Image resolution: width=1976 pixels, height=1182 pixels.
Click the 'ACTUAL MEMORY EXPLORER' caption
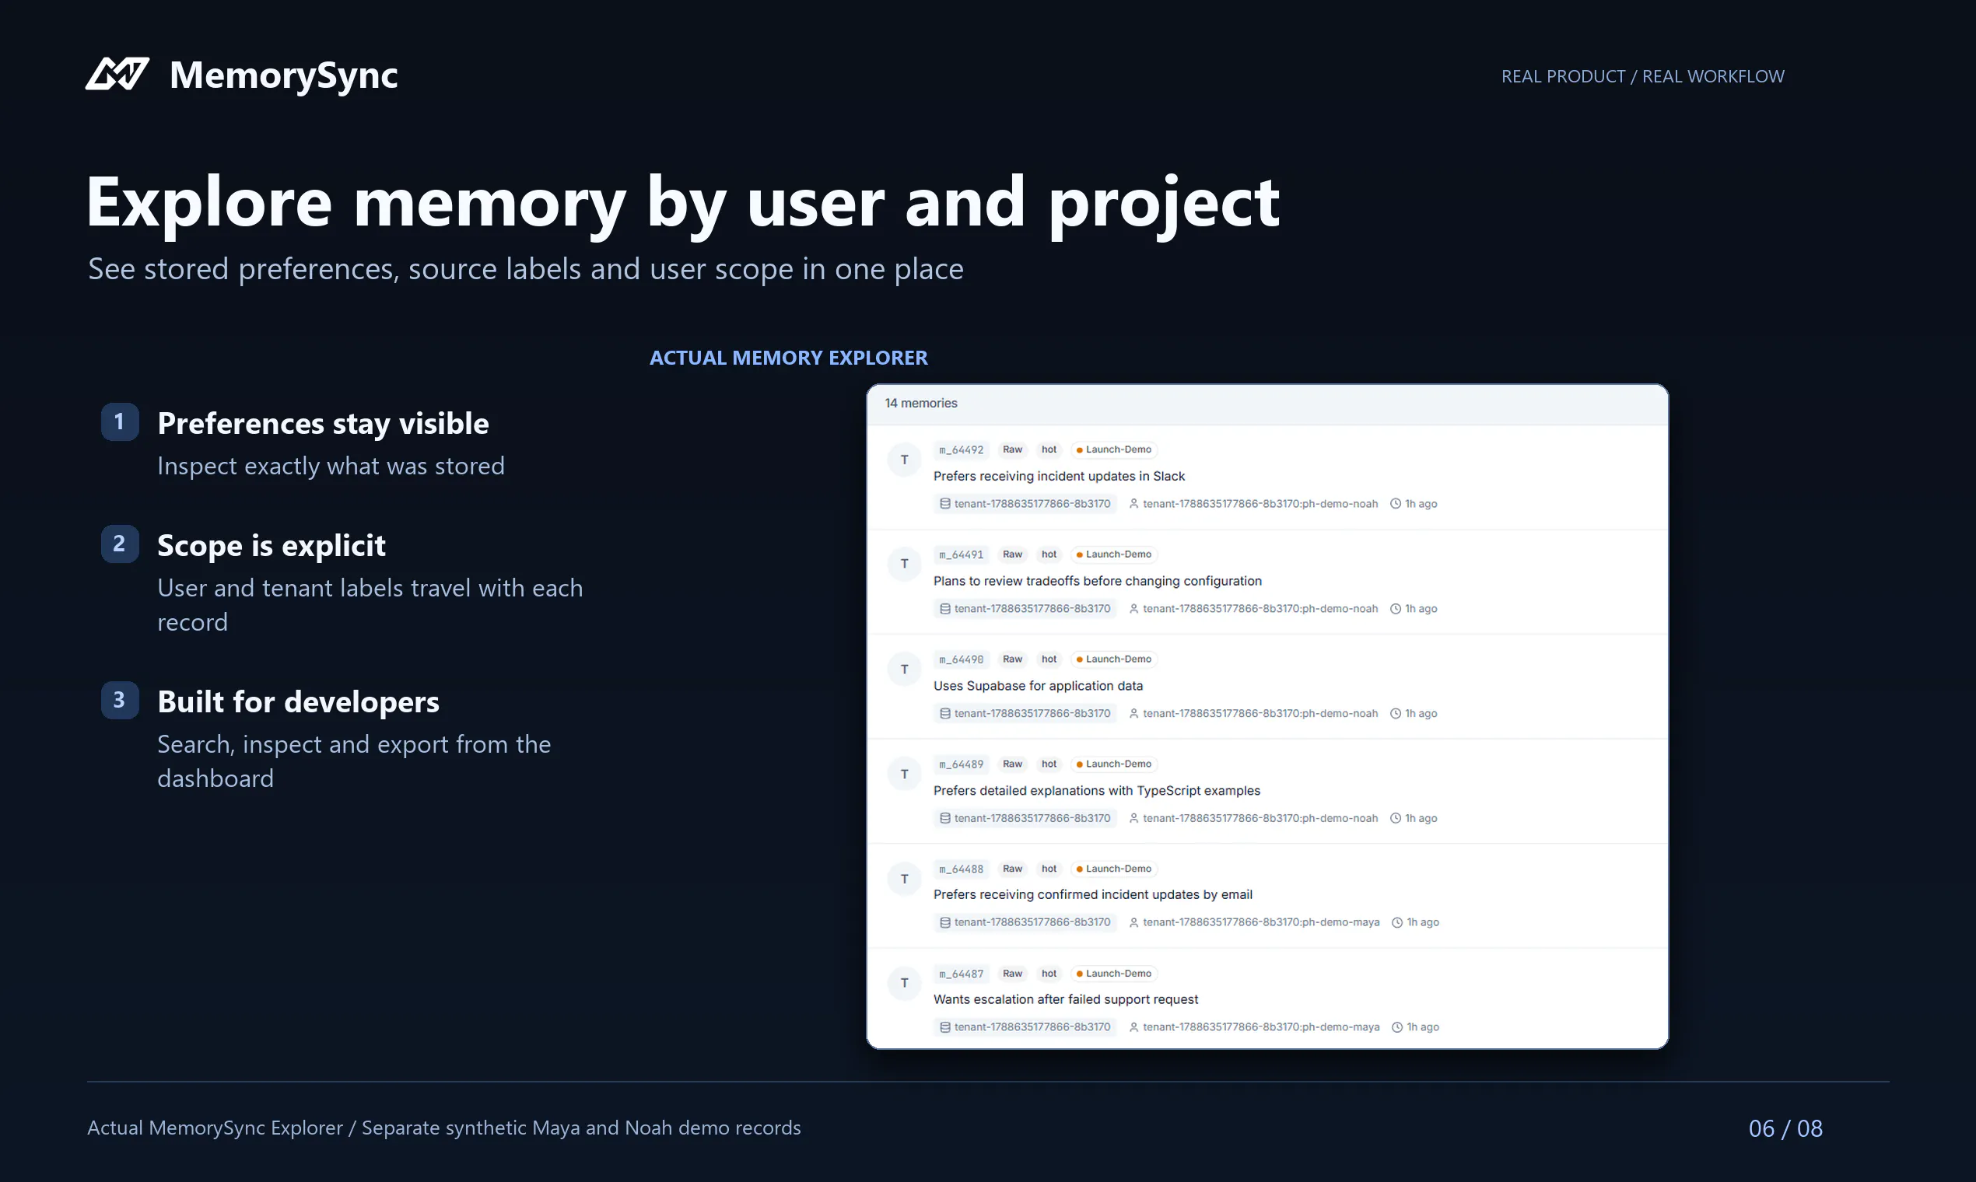788,358
